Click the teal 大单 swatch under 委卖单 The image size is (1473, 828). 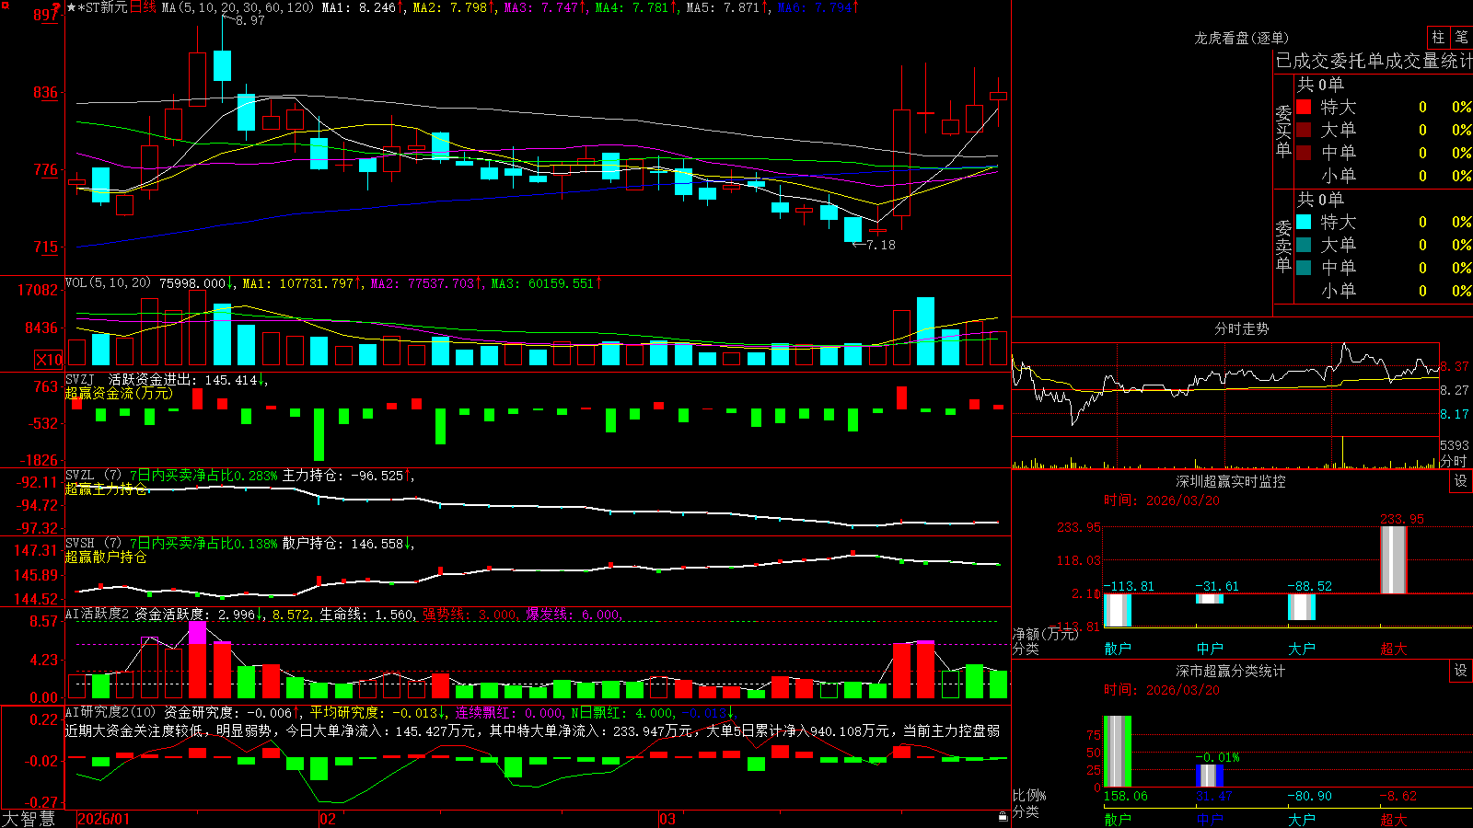1304,245
